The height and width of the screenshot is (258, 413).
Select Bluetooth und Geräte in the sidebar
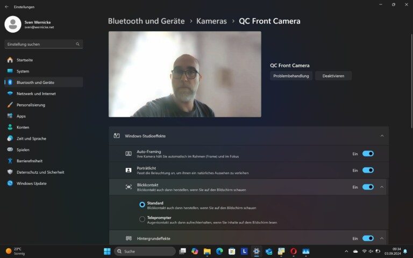pos(44,82)
